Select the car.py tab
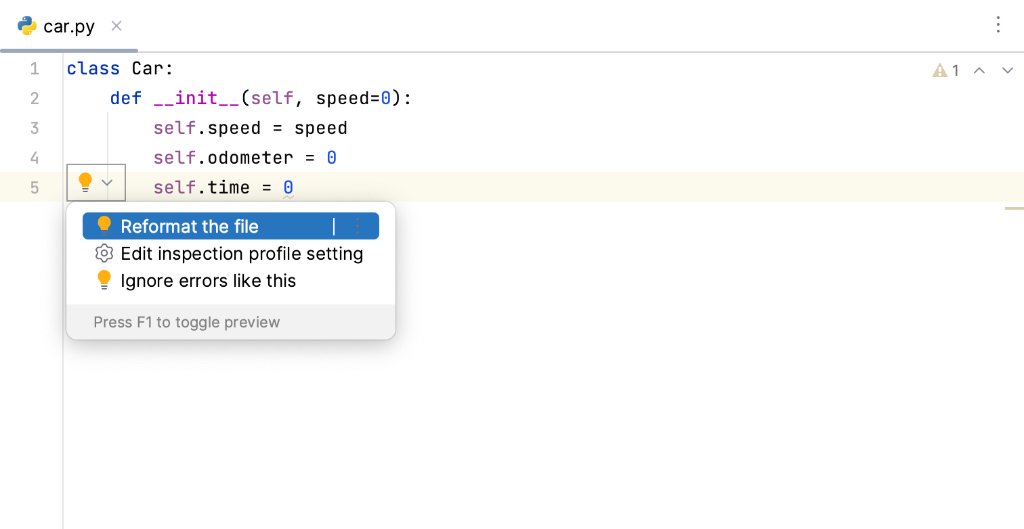 coord(69,27)
